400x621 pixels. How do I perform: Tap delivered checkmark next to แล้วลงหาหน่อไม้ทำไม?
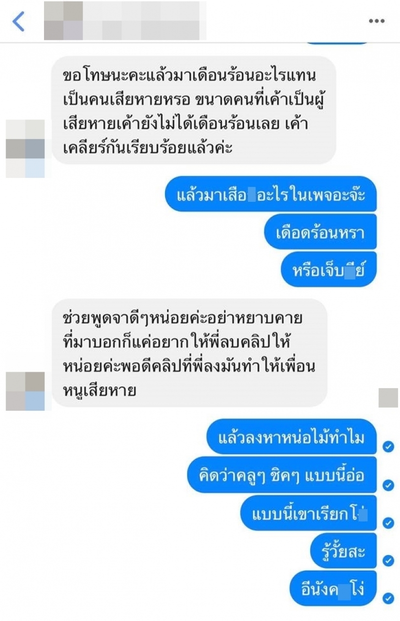pos(388,447)
